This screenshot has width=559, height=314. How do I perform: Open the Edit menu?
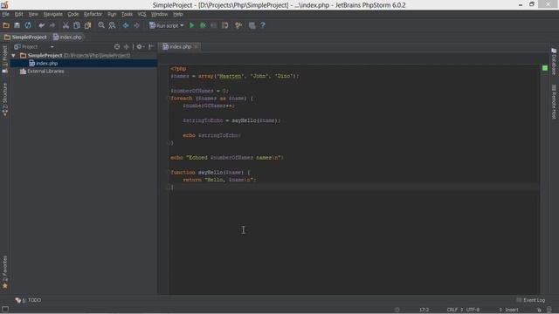19,14
